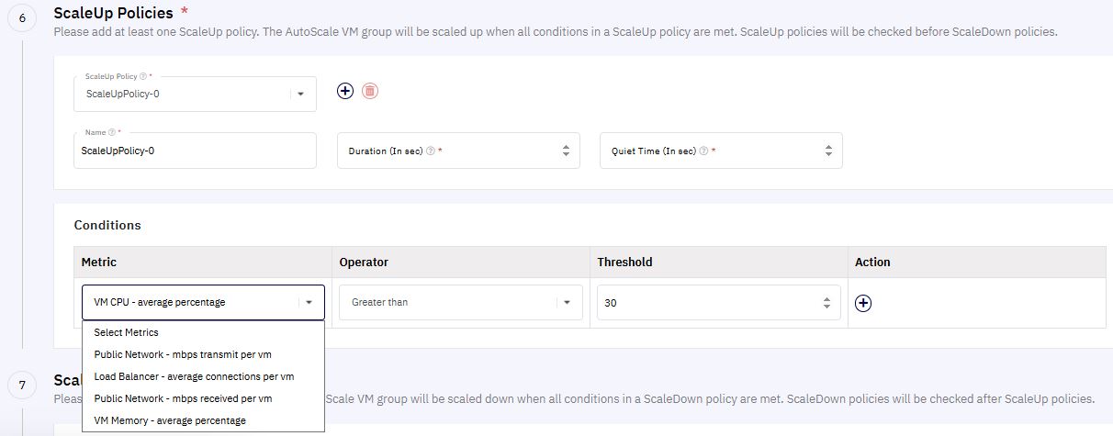Delete ScaleUpPolicy-0 using the trash icon

click(370, 91)
